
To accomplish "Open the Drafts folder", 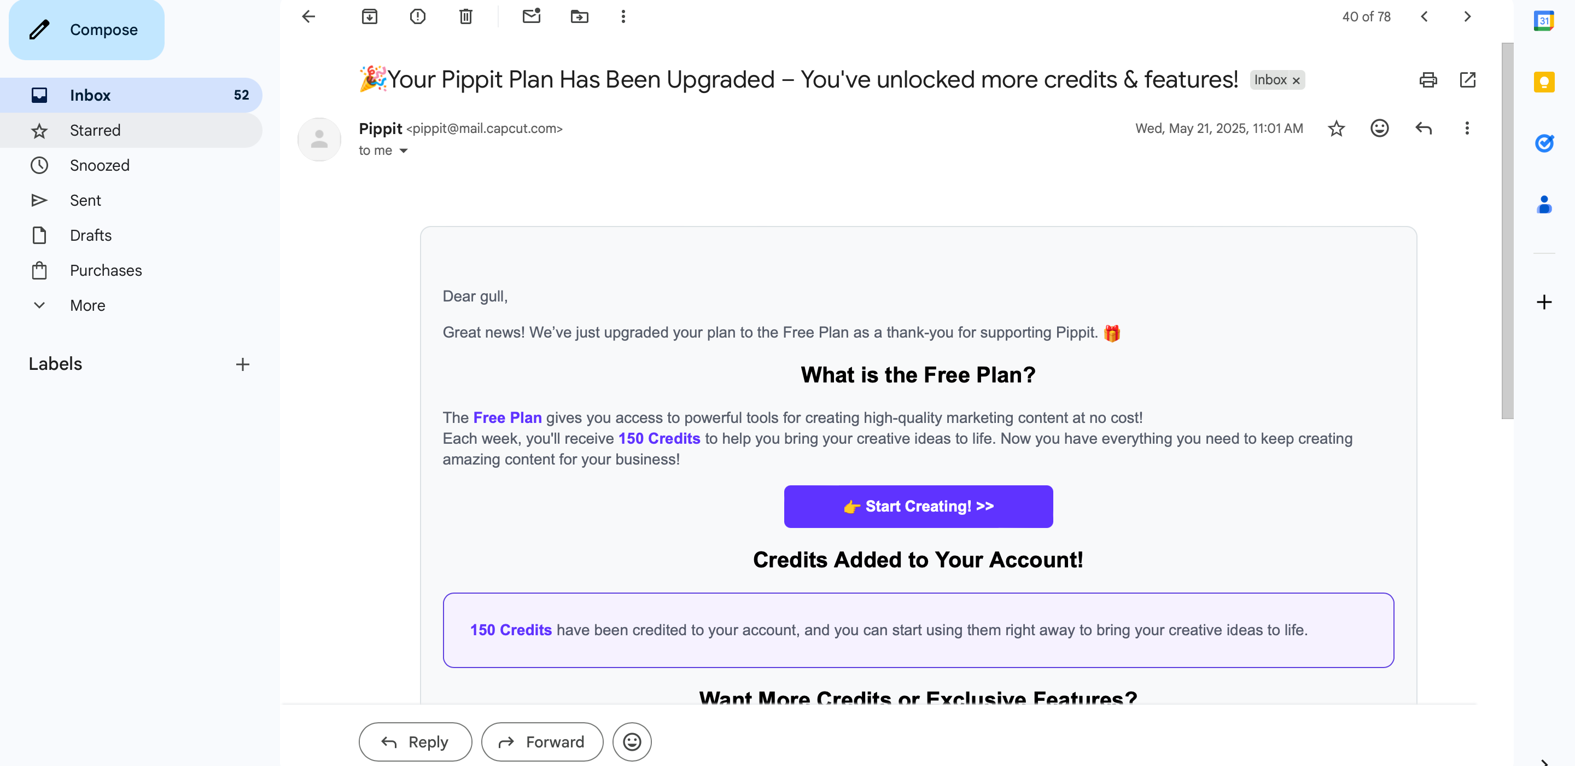I will pyautogui.click(x=90, y=236).
